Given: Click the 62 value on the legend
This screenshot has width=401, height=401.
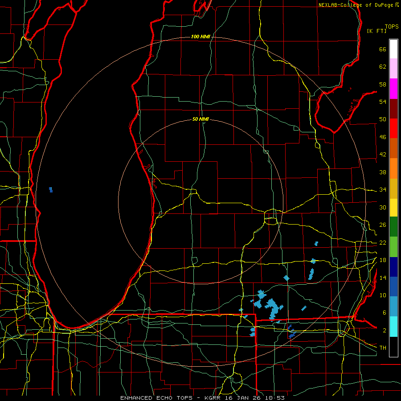Looking at the screenshot, I should click(383, 67).
